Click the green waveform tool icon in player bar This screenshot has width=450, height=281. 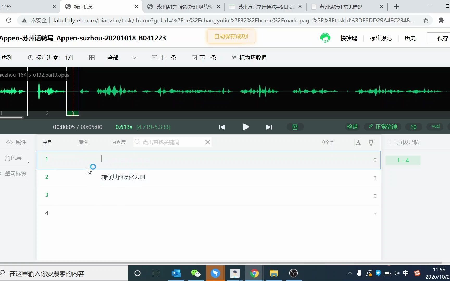pos(295,127)
